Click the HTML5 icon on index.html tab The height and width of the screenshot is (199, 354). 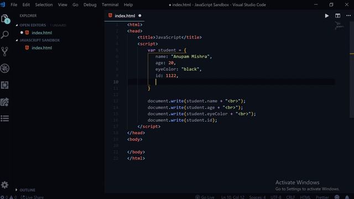(110, 15)
